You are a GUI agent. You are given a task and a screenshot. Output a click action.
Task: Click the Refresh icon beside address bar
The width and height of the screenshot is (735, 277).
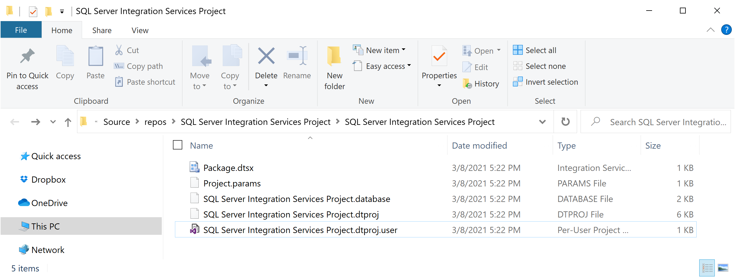click(x=565, y=121)
